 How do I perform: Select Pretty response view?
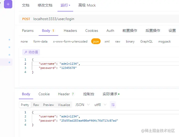[25, 105]
